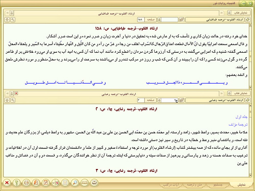Click the Arabic letter icon in bottom toolbar
Viewport: 255px width, 191px height.
tap(94, 183)
